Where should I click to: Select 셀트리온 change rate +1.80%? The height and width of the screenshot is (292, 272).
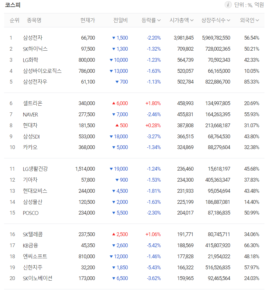coord(153,103)
